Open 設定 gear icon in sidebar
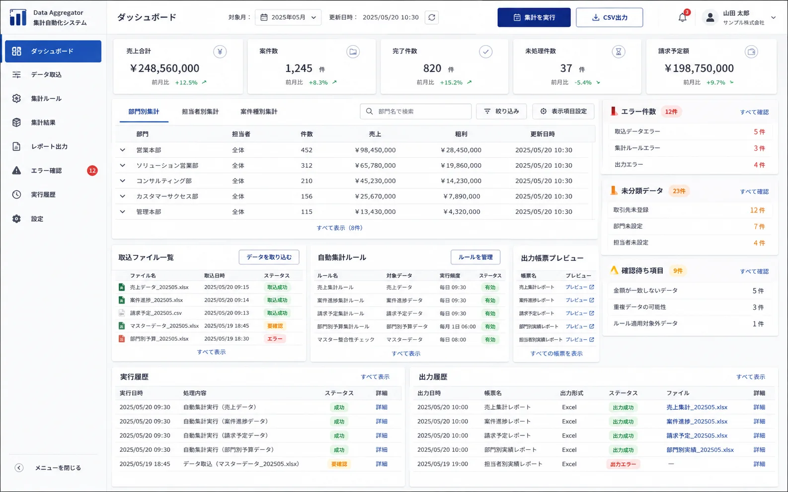Screen dimensions: 788x492 pyautogui.click(x=16, y=219)
